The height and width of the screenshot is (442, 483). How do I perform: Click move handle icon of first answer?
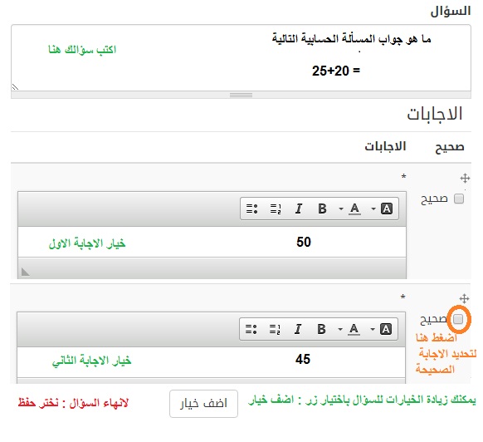pos(465,179)
